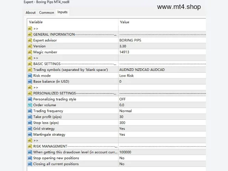Click the string icon beside Trading symbols

30,70
